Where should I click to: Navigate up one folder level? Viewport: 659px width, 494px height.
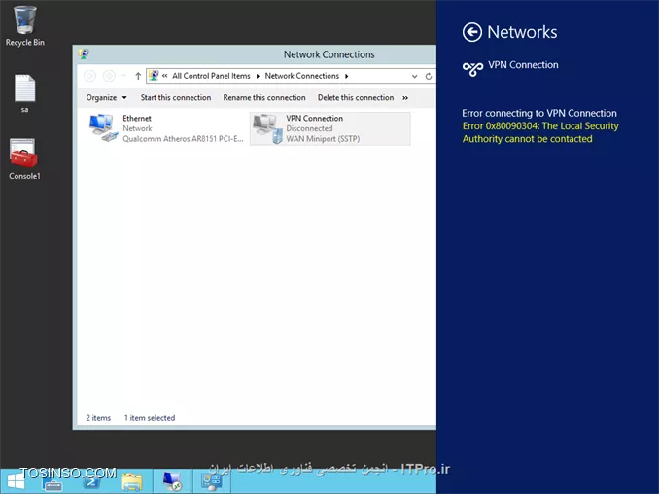point(138,76)
